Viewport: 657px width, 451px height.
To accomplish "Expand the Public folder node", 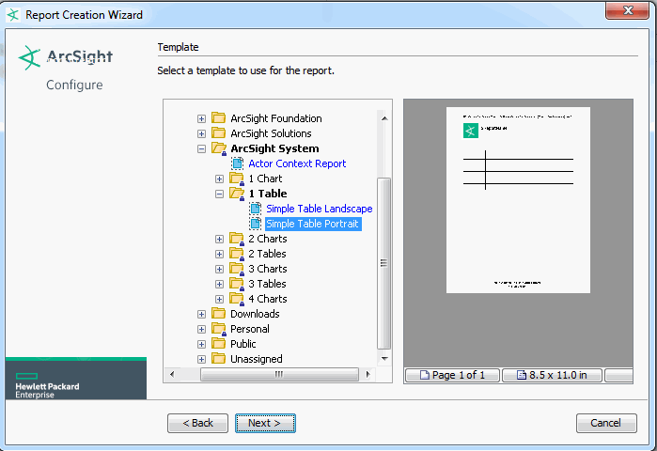I will point(201,344).
